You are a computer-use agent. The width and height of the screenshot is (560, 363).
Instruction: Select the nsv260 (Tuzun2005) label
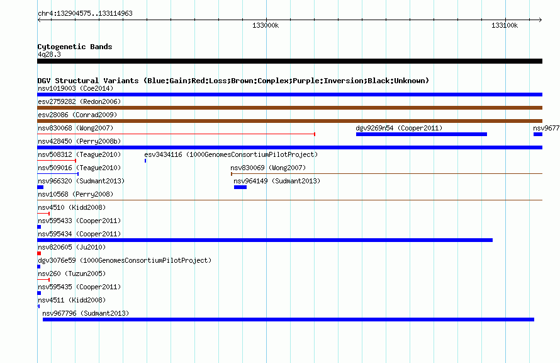(72, 274)
